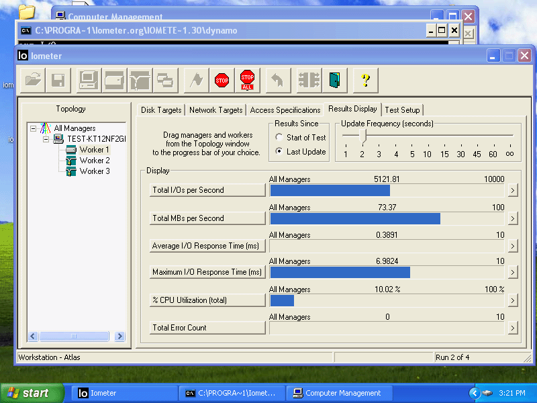Click Maximum I/O Response Time progress bar
The height and width of the screenshot is (403, 537).
387,273
